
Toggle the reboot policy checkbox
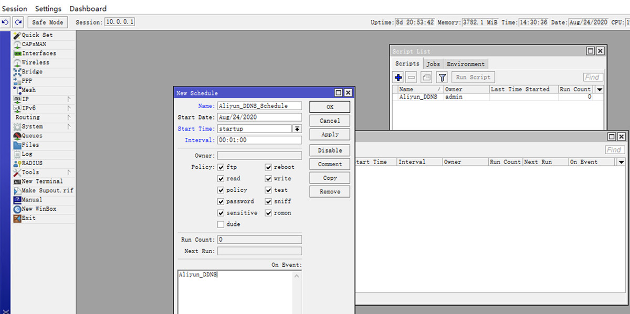point(268,167)
